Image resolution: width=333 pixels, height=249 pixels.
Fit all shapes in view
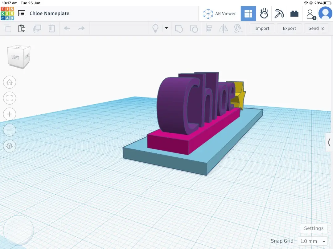coord(10,98)
